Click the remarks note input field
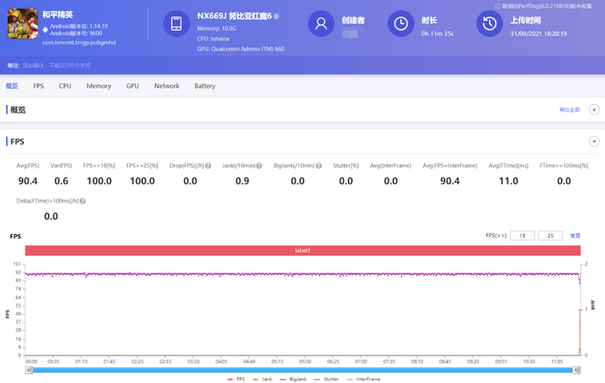The height and width of the screenshot is (383, 605). tap(56, 65)
